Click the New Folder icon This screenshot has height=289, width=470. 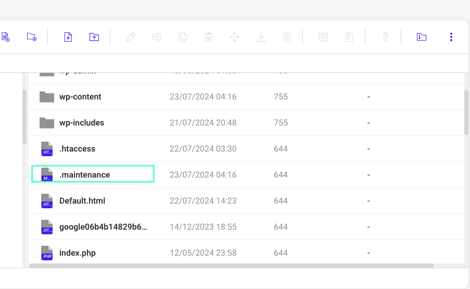pos(32,37)
